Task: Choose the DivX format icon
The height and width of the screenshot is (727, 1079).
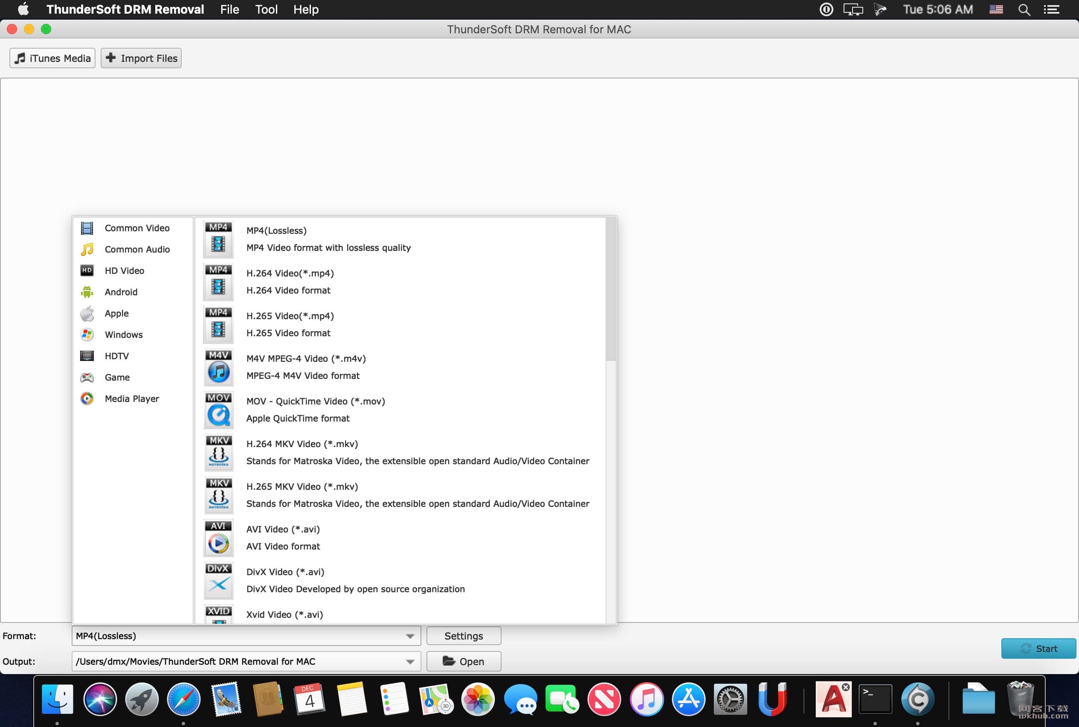Action: 218,581
